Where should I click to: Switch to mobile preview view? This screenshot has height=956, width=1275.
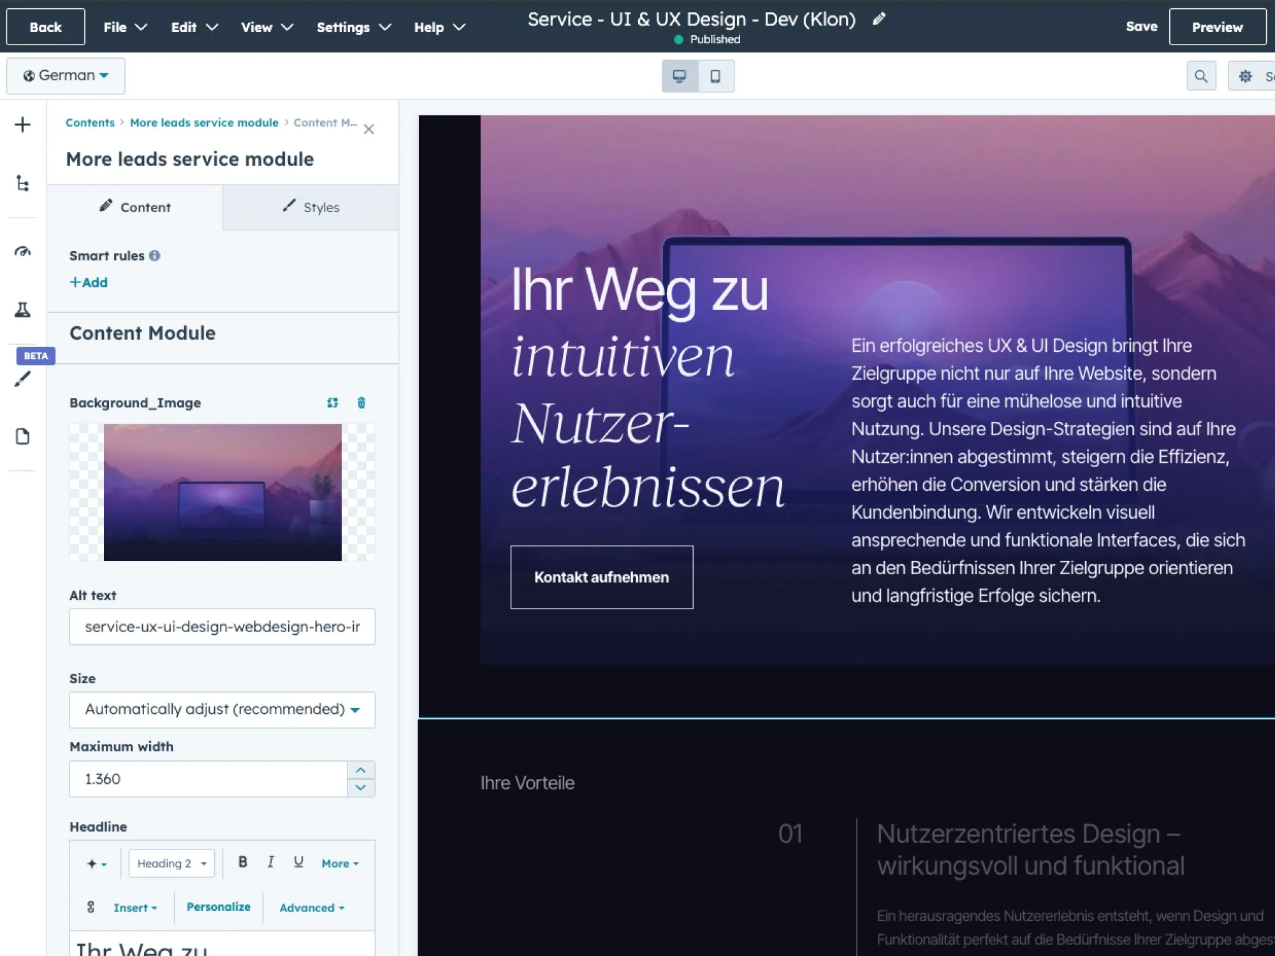716,76
